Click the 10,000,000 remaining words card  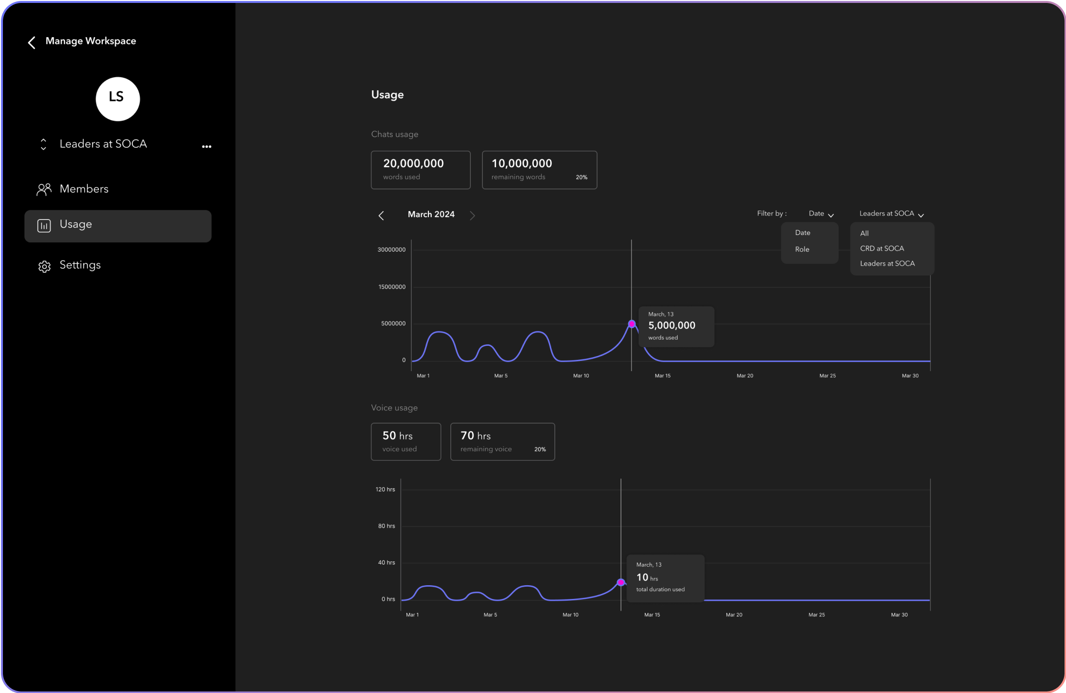click(539, 170)
